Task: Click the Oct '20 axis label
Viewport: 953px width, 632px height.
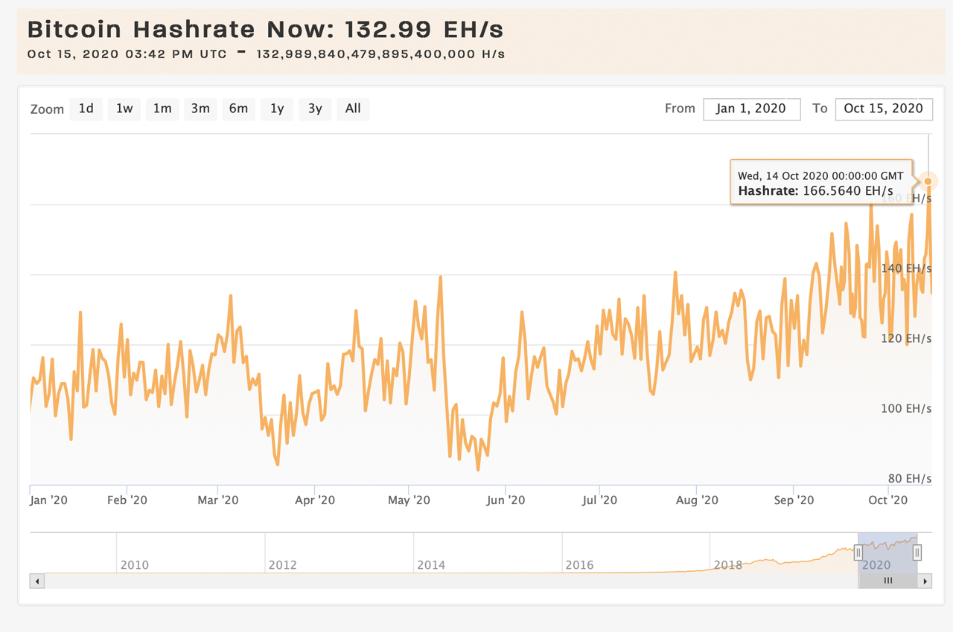Action: [888, 500]
